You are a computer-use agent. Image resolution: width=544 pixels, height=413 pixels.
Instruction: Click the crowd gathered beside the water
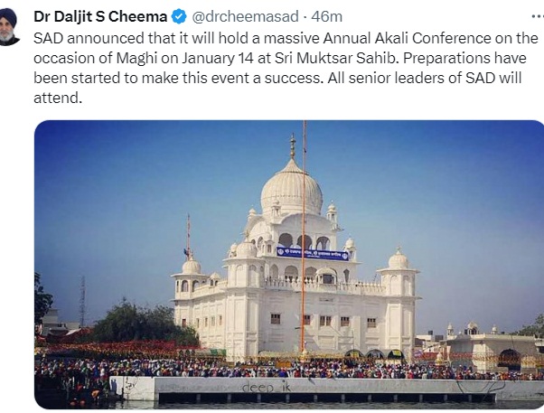point(243,368)
